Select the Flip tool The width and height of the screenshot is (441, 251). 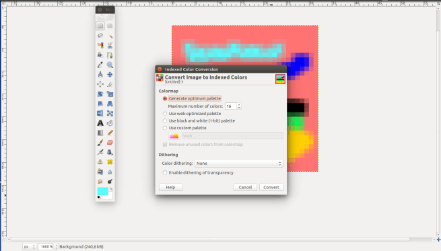(x=100, y=113)
